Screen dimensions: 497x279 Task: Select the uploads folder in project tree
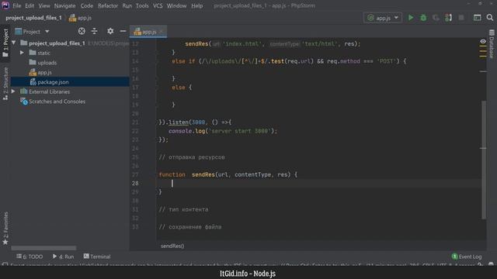[x=47, y=63]
